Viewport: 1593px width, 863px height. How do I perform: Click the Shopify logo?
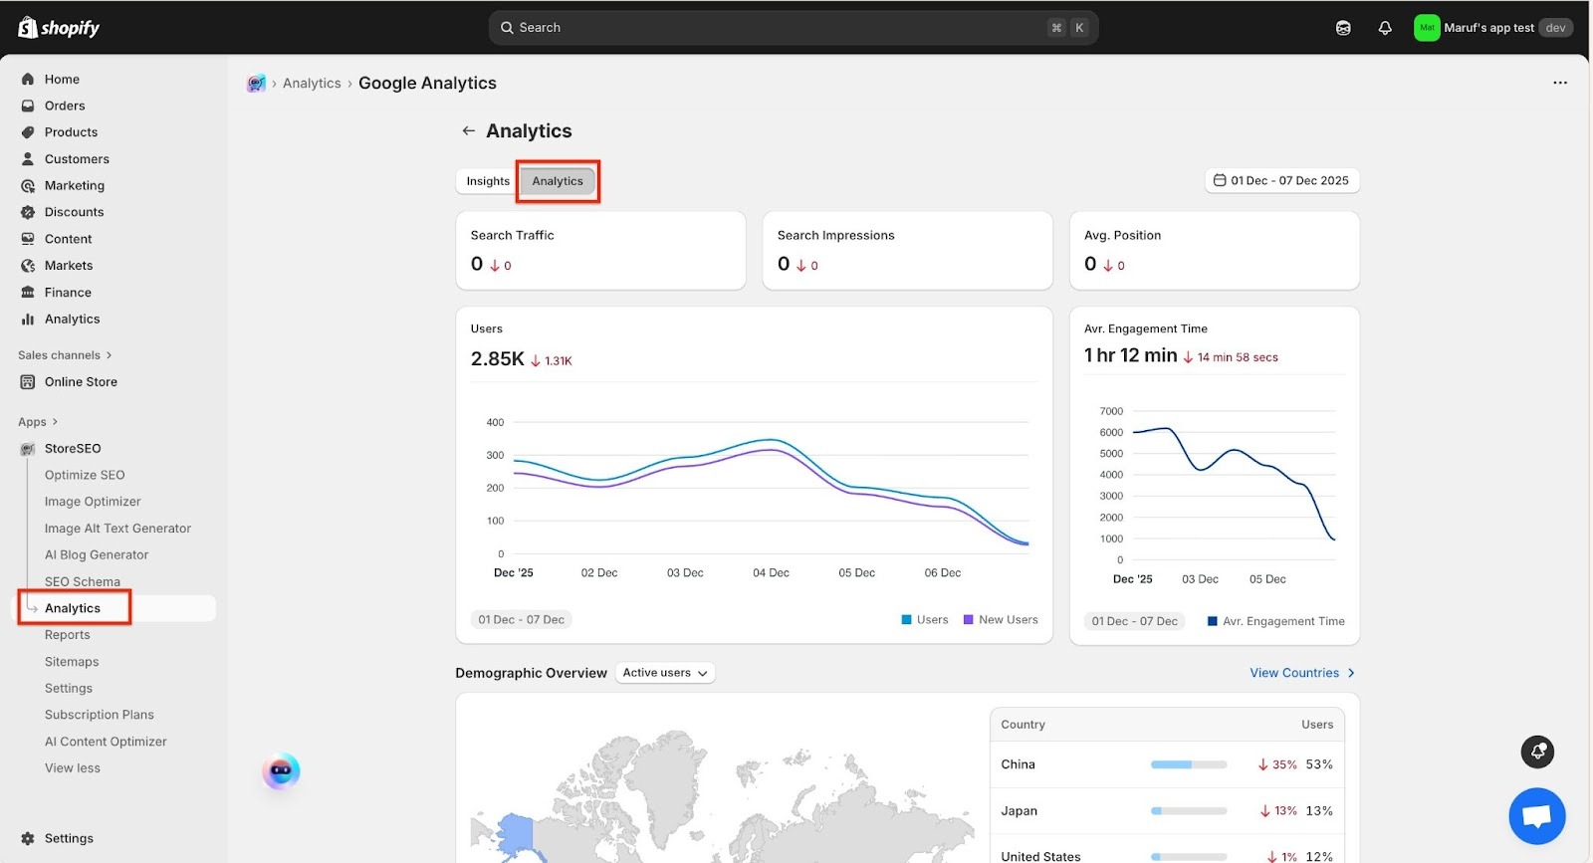coord(59,28)
